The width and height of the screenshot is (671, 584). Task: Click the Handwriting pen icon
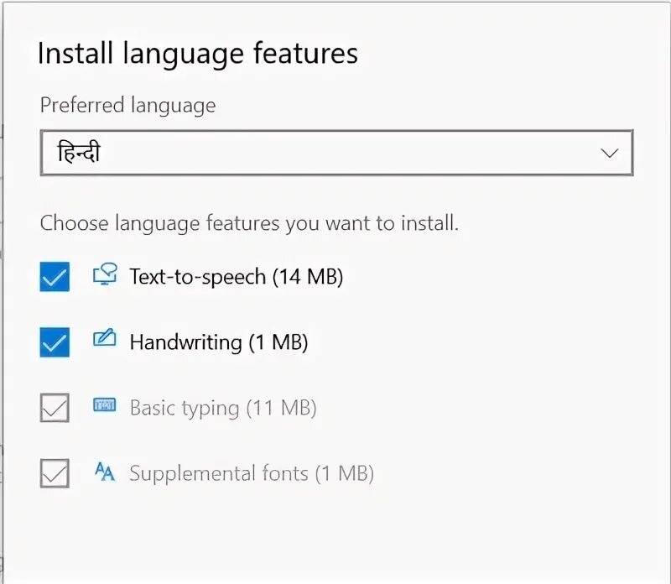coord(104,341)
